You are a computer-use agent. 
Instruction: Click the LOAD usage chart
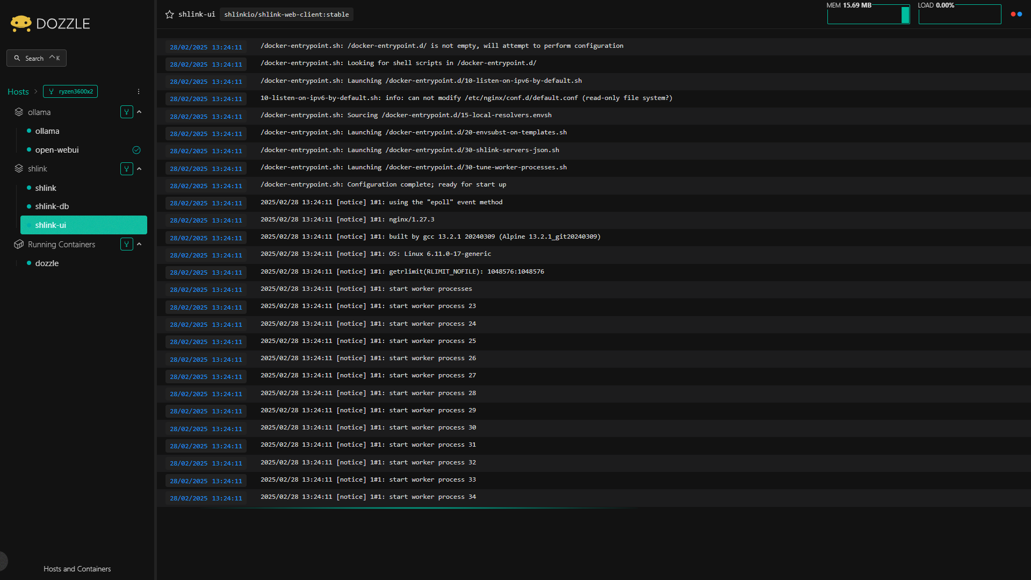point(960,14)
